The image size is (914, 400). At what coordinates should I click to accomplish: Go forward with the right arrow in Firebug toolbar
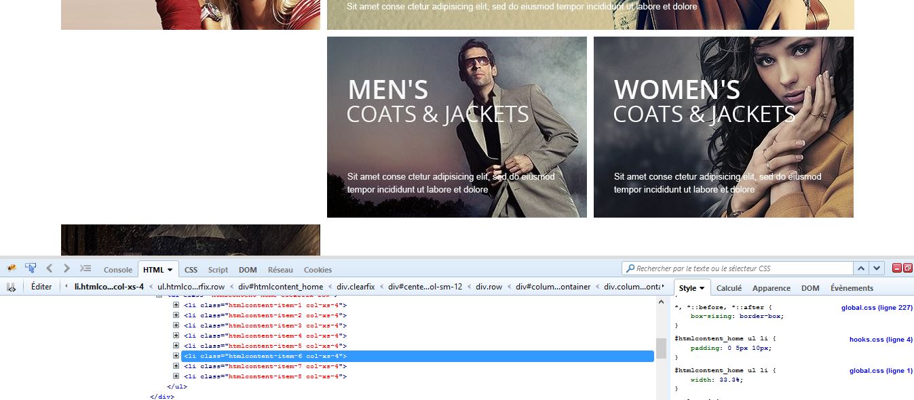[66, 268]
